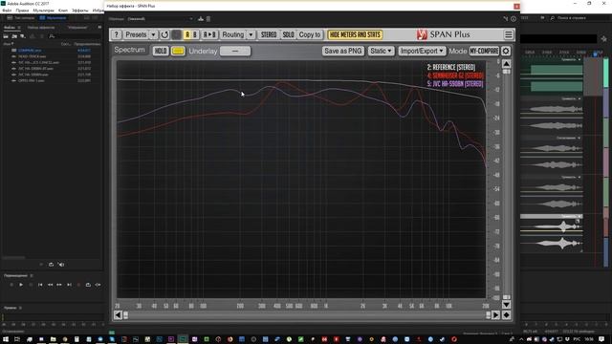Viewport: 612px width, 344px height.
Task: Open the Windows Start menu
Action: pos(5,339)
